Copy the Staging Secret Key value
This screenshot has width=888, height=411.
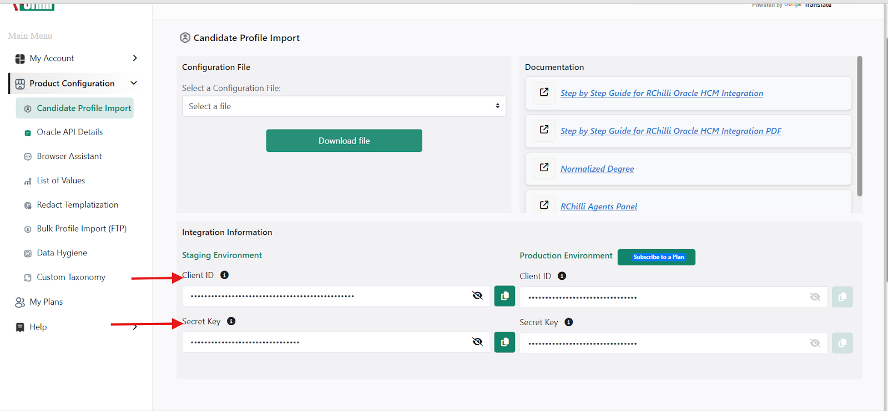point(504,342)
